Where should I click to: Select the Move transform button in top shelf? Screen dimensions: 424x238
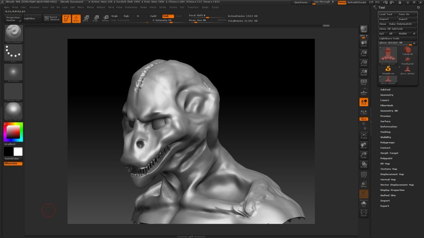[86, 19]
